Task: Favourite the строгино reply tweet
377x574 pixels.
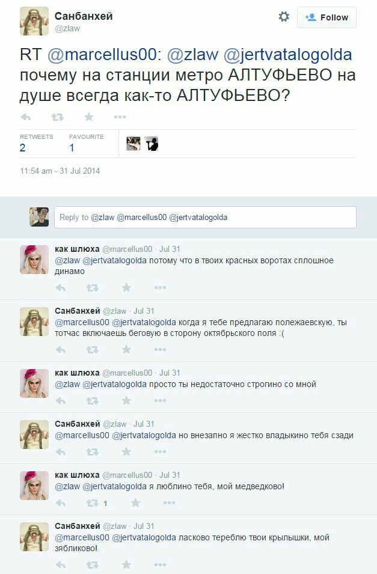Action: tap(126, 400)
